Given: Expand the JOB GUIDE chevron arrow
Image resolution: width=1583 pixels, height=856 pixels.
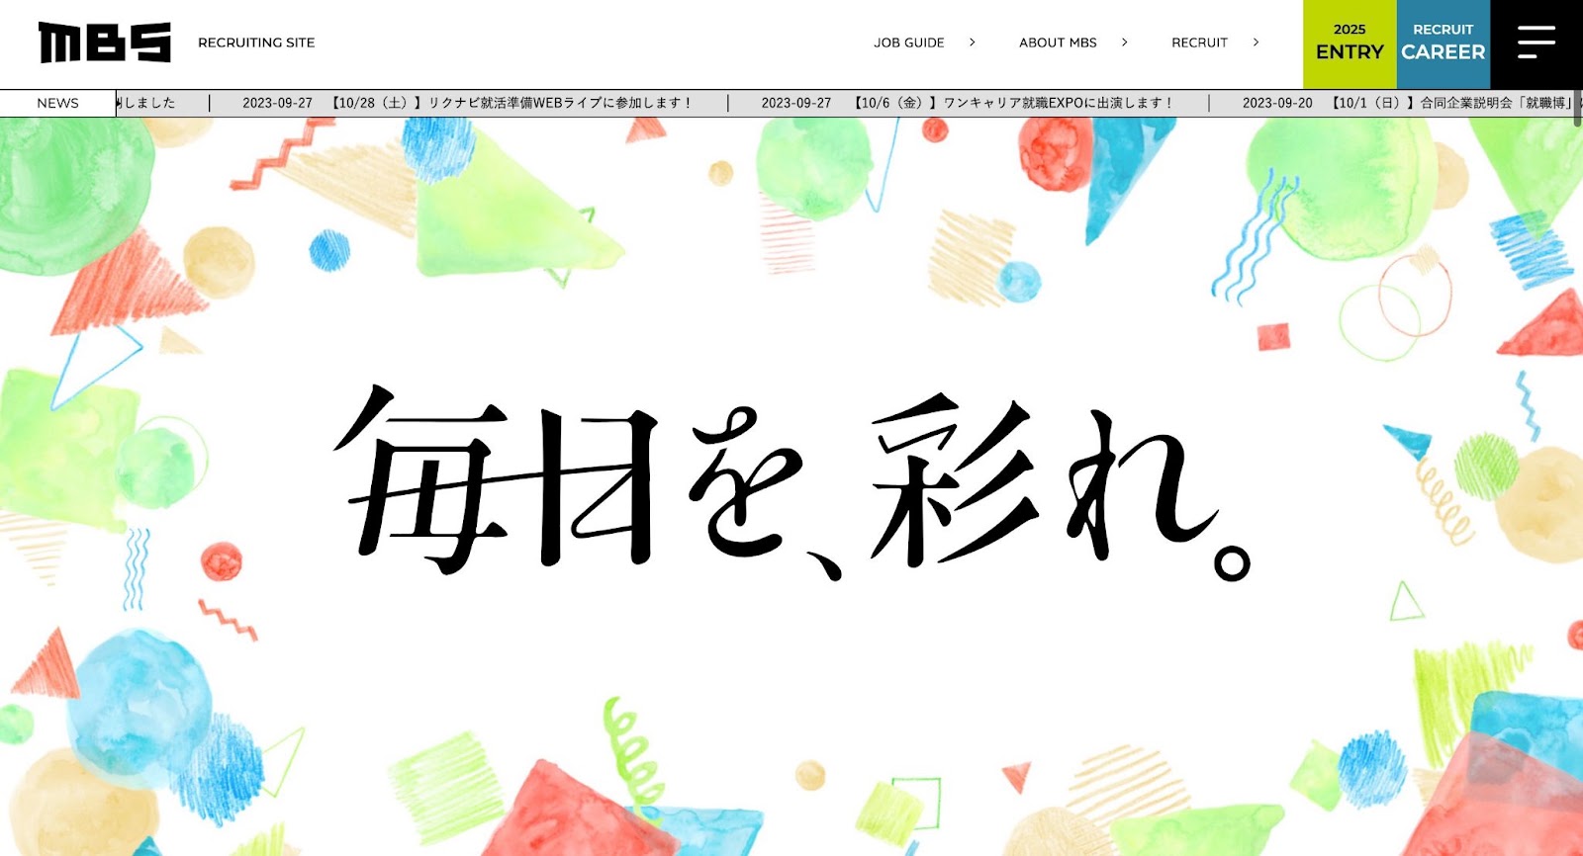Looking at the screenshot, I should click(x=973, y=43).
